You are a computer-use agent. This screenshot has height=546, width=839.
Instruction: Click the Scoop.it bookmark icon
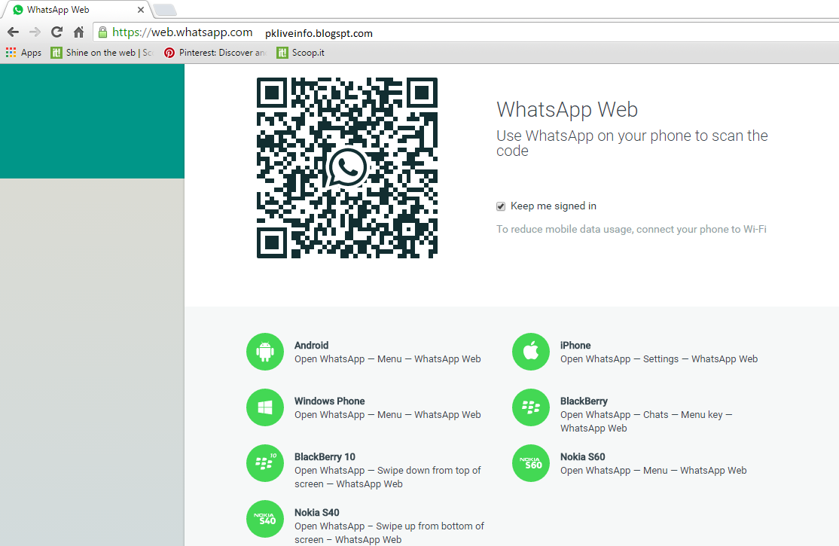(x=282, y=53)
